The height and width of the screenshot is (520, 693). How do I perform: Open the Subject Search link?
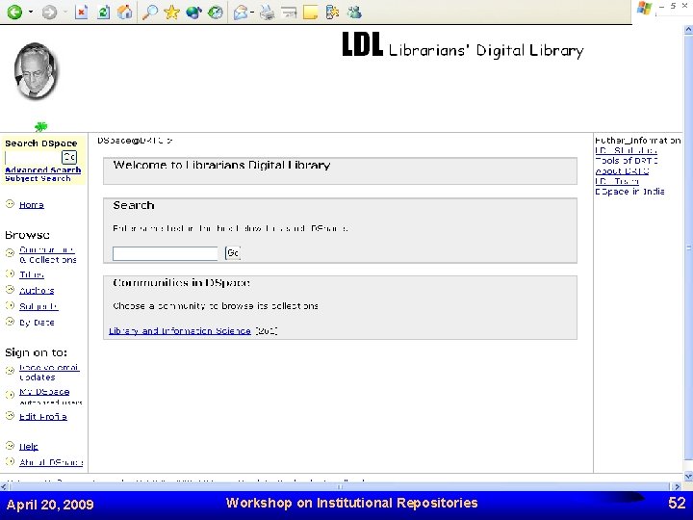click(38, 178)
